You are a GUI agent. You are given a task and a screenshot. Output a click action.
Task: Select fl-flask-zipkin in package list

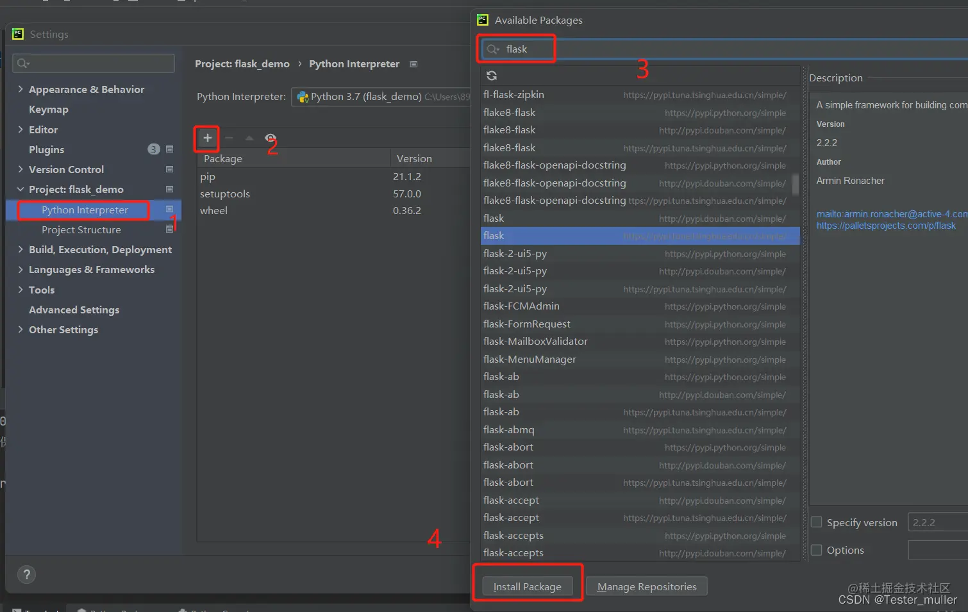[x=640, y=95]
